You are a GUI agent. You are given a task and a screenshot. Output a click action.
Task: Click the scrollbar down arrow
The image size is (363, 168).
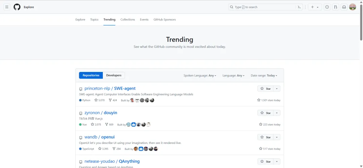(361, 166)
